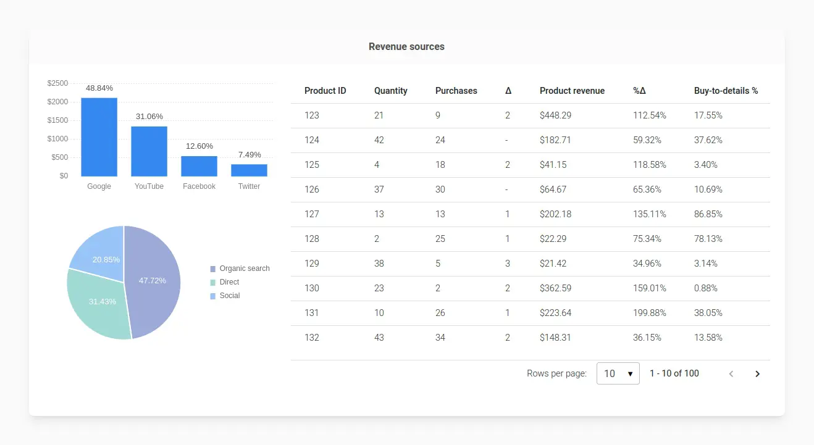Sort by Quantity column header
The height and width of the screenshot is (445, 814).
[x=390, y=91]
